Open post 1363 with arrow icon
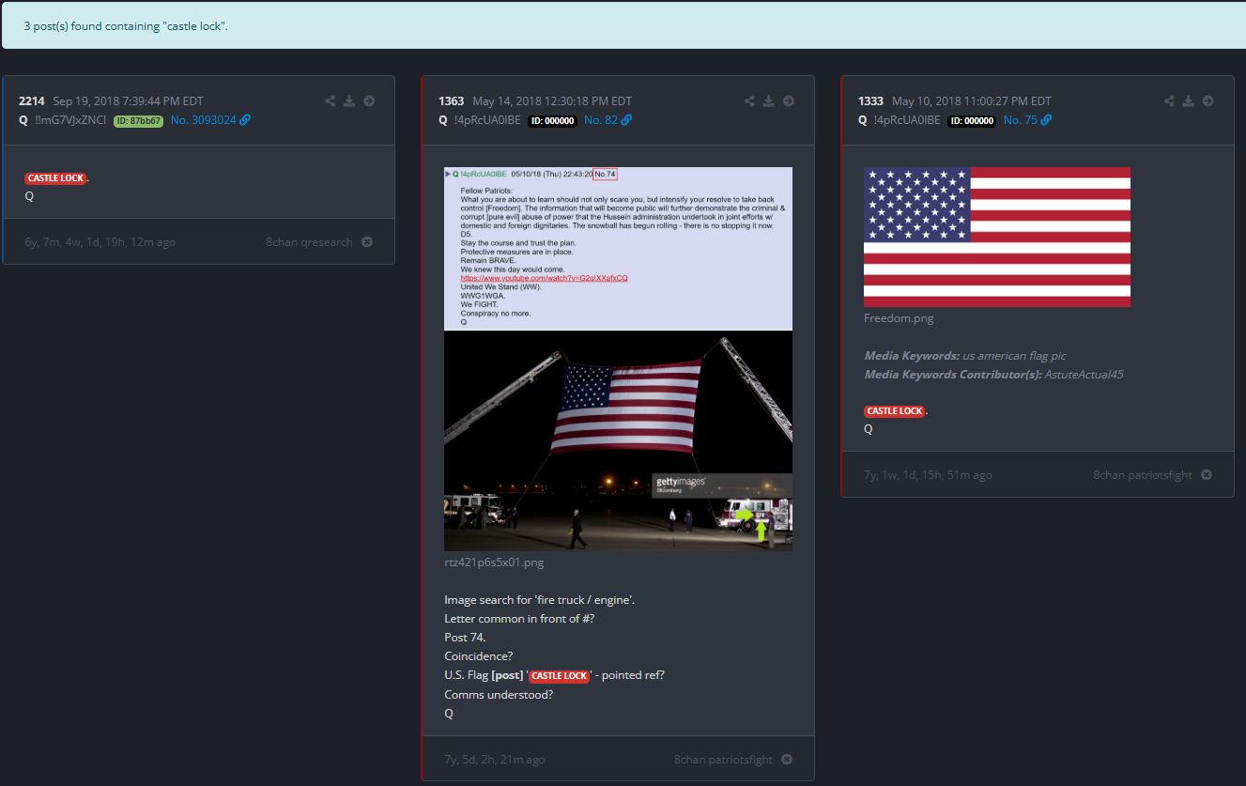 point(789,101)
